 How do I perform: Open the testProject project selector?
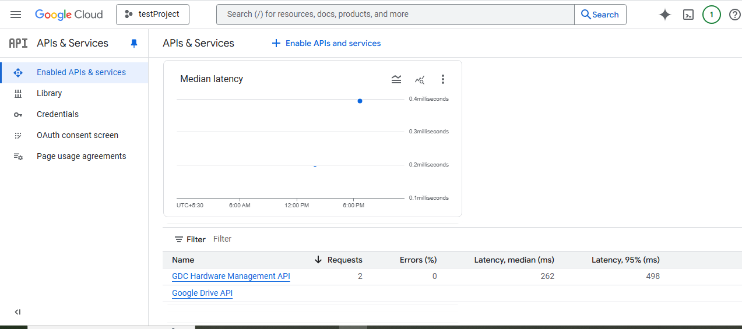pos(153,15)
